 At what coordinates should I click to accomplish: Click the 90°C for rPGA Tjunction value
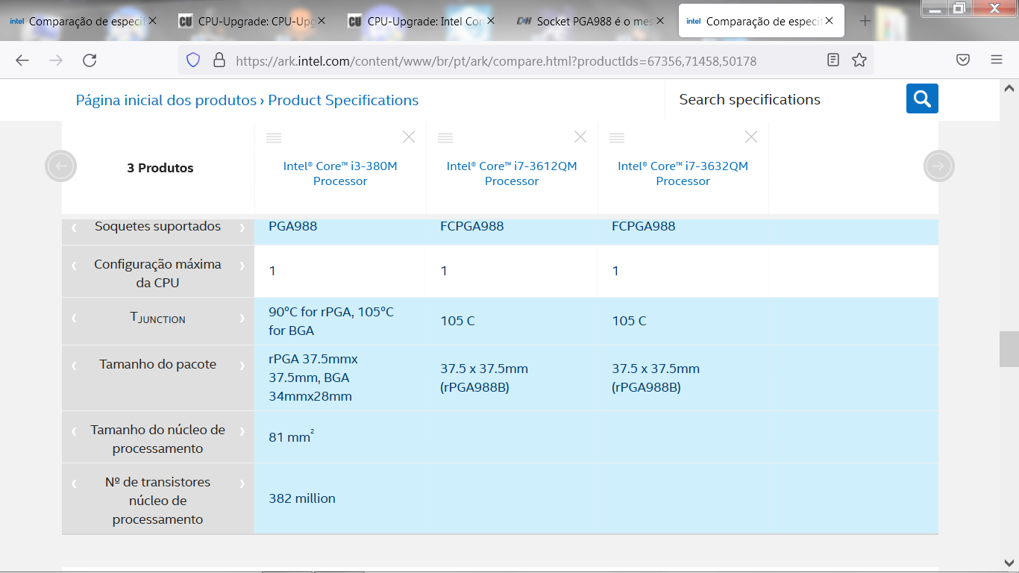point(331,321)
